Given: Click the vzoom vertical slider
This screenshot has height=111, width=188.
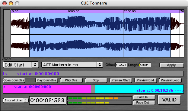Looking at the screenshot, I should (7, 33).
